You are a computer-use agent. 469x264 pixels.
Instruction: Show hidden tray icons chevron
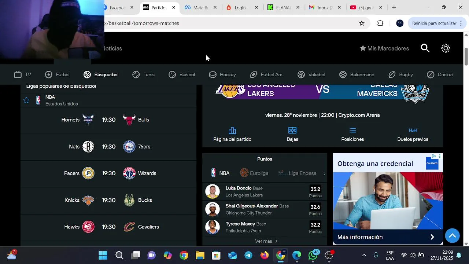point(364,255)
